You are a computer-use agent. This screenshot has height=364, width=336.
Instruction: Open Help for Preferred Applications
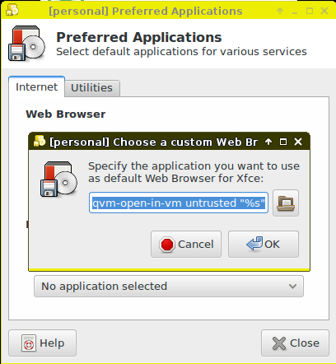point(42,343)
